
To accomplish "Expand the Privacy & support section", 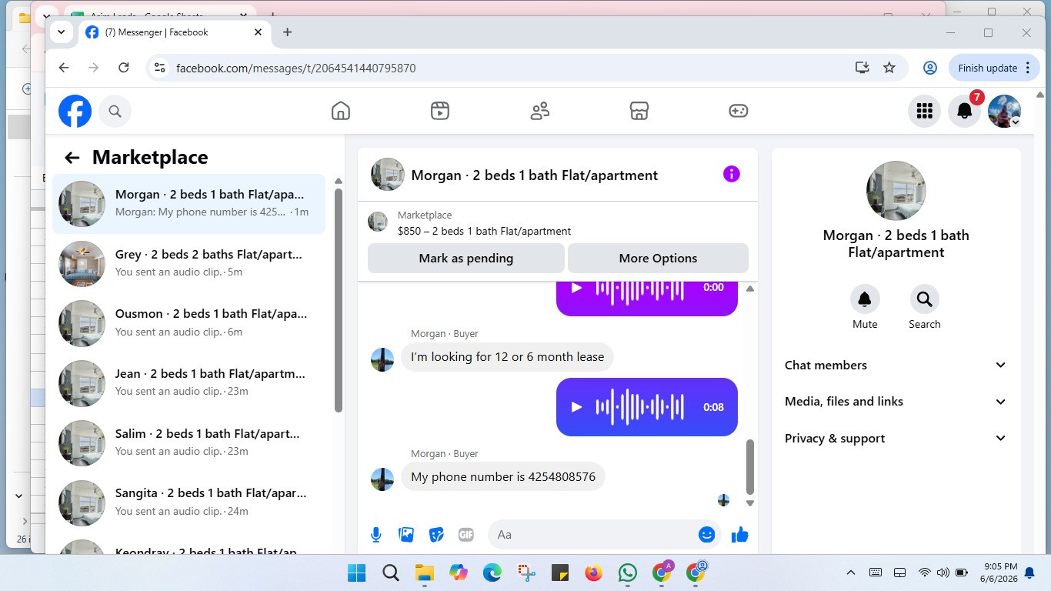I will point(896,439).
